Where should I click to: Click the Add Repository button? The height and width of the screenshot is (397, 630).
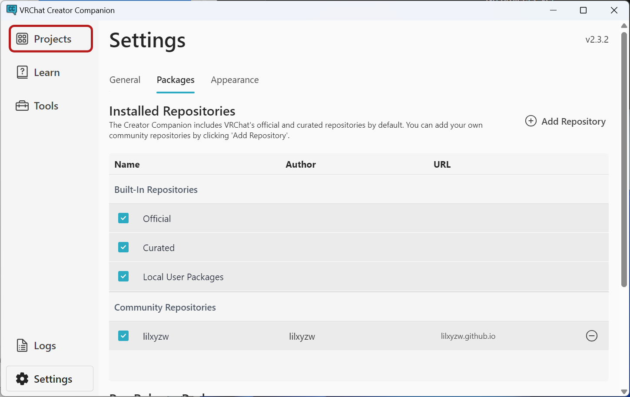tap(565, 121)
